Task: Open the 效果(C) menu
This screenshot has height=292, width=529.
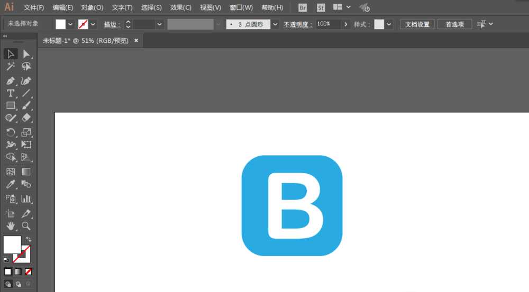Action: click(181, 7)
